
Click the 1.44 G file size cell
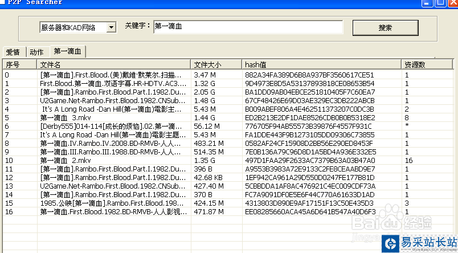[x=205, y=118]
